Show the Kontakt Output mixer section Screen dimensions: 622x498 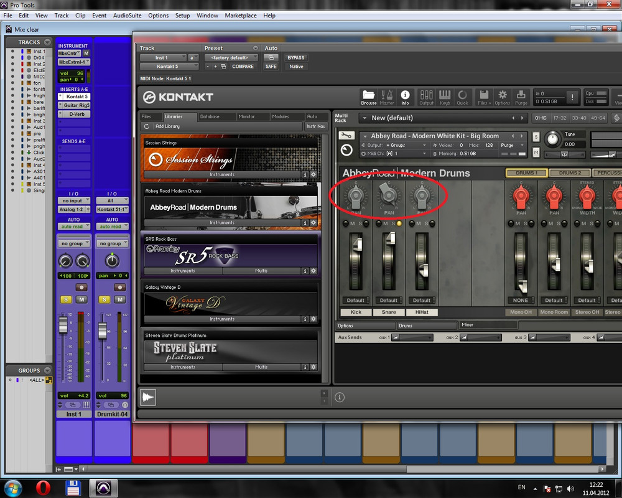pos(427,97)
